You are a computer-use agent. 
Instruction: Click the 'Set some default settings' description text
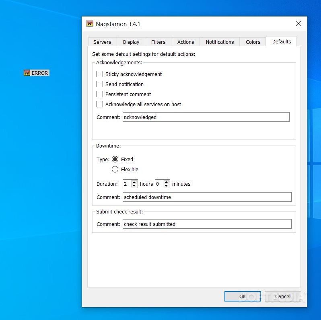pyautogui.click(x=144, y=54)
